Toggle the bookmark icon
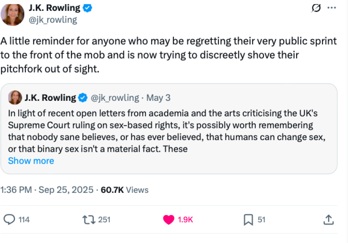 click(x=248, y=220)
